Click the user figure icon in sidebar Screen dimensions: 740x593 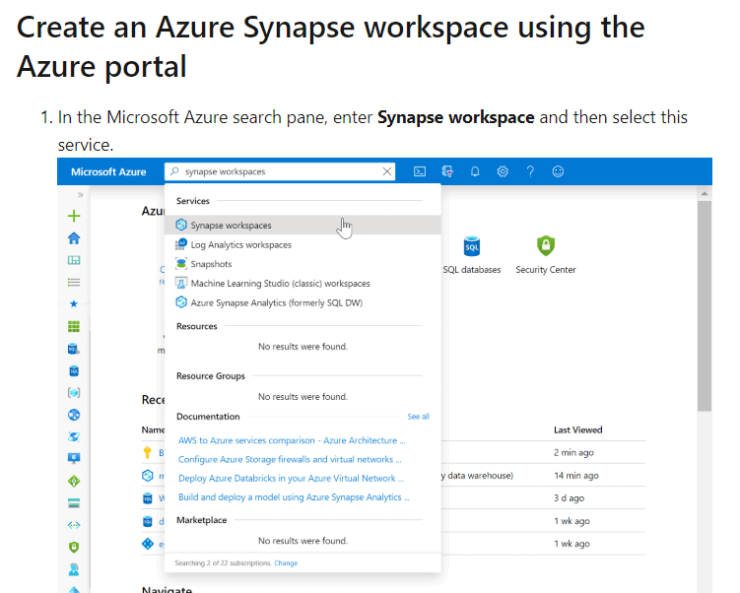[x=74, y=569]
